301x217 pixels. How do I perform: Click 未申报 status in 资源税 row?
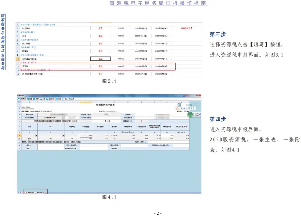click(x=121, y=66)
